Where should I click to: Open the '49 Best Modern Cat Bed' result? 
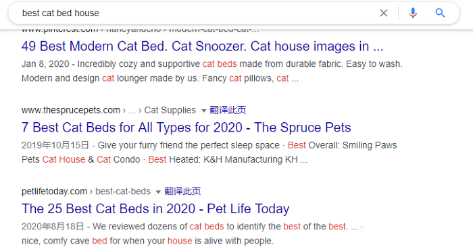[x=203, y=47]
